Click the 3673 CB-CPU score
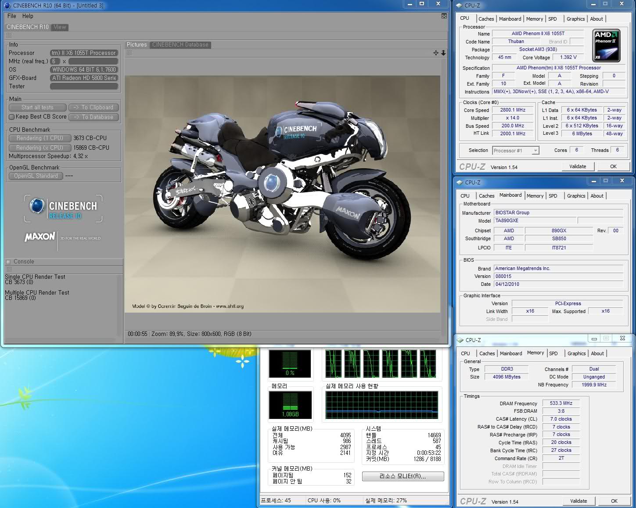 click(x=90, y=138)
